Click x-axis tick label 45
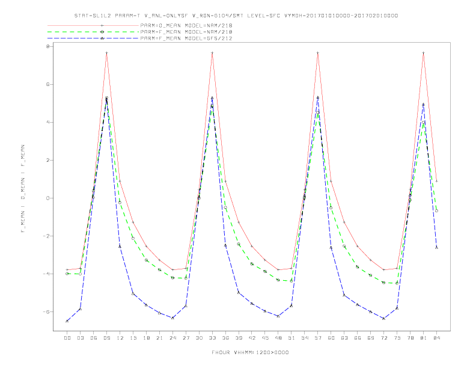Screen dimensions: 476x368 pyautogui.click(x=265, y=338)
